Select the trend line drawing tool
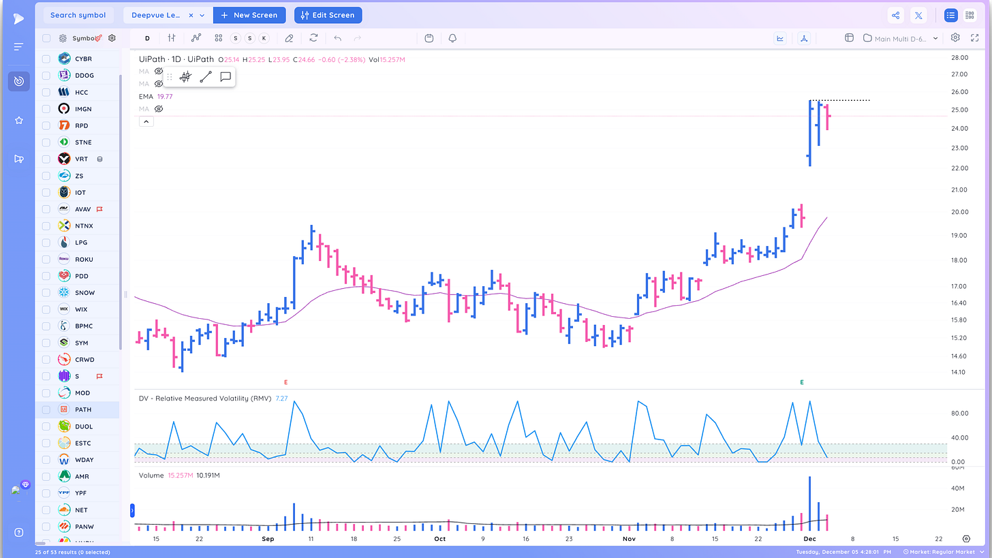 205,77
